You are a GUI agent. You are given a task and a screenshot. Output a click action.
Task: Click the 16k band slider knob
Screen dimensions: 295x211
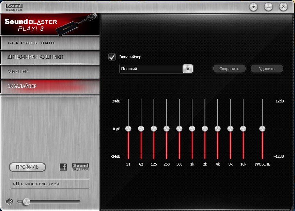click(x=243, y=129)
